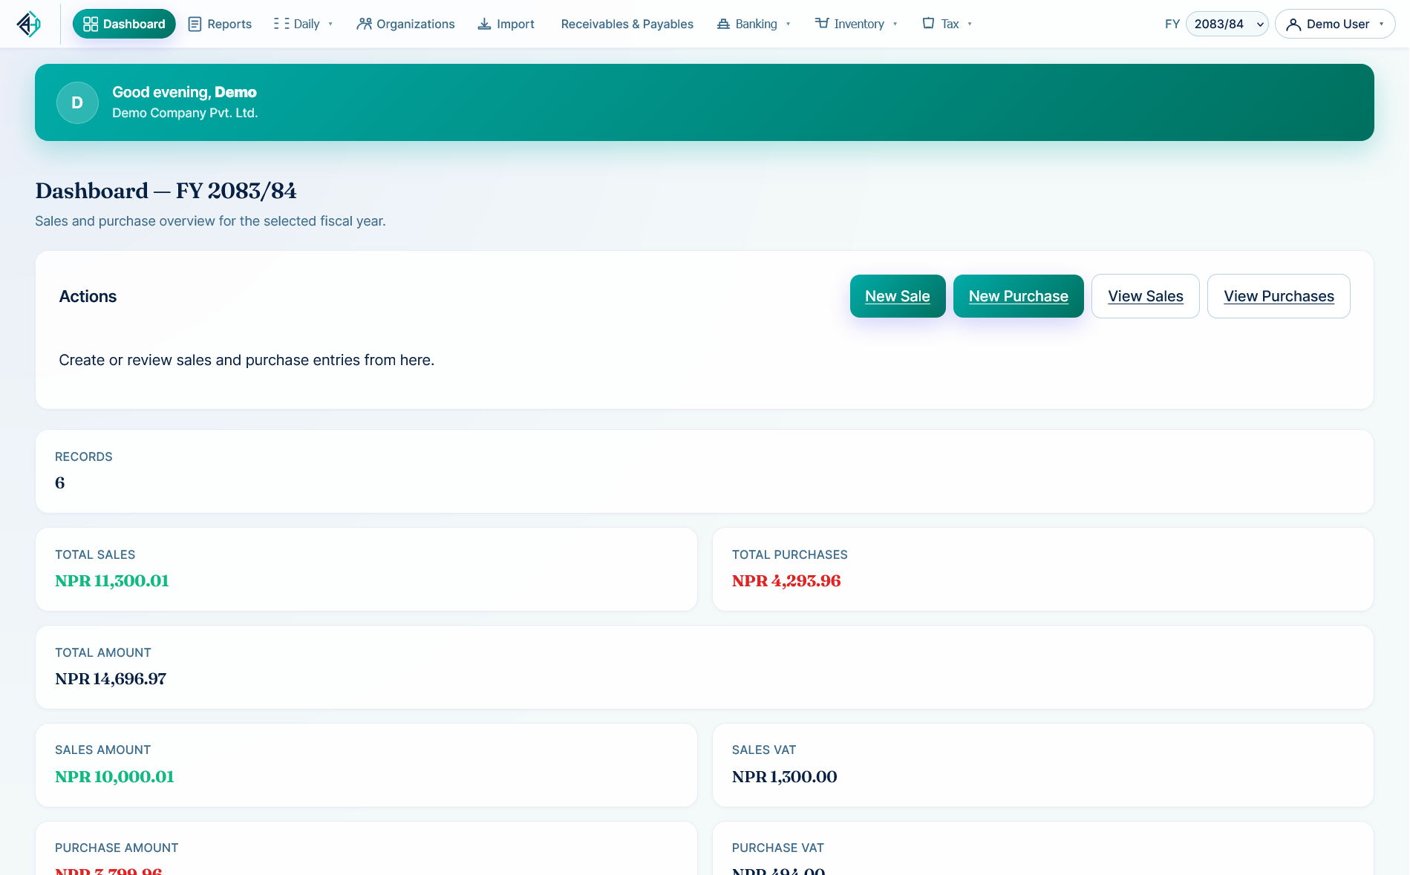This screenshot has width=1410, height=875.
Task: Click the Tax icon
Action: pyautogui.click(x=928, y=24)
